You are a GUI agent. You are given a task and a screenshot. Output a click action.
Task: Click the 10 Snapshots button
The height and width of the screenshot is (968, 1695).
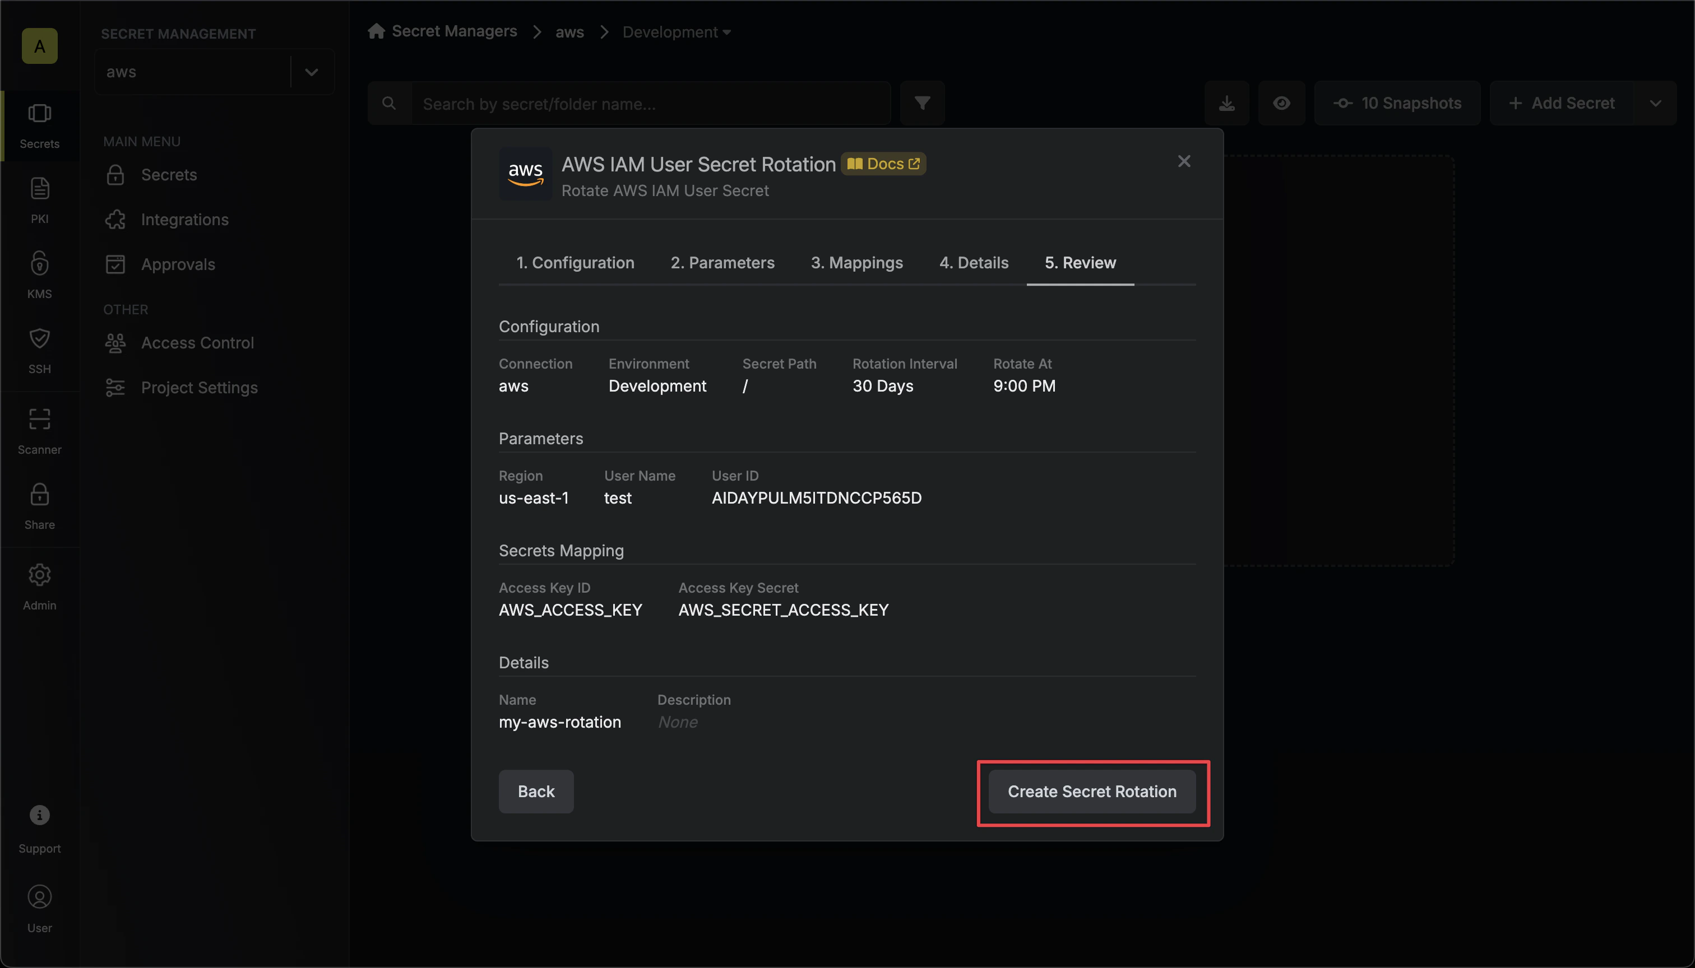[x=1397, y=103]
